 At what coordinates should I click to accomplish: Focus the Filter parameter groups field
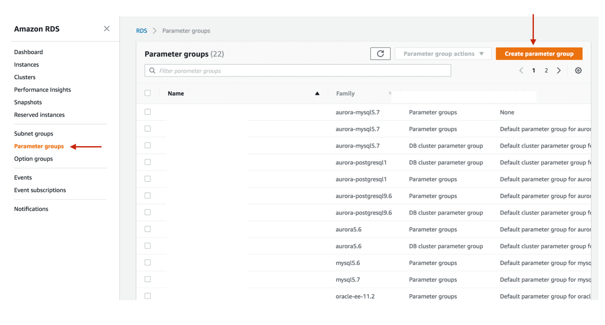(298, 70)
